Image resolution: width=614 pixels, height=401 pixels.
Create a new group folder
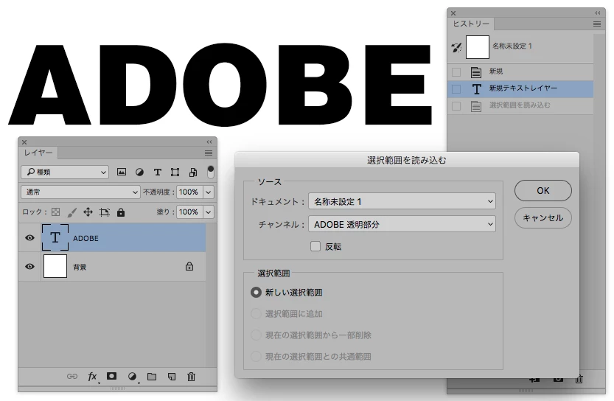pos(152,377)
